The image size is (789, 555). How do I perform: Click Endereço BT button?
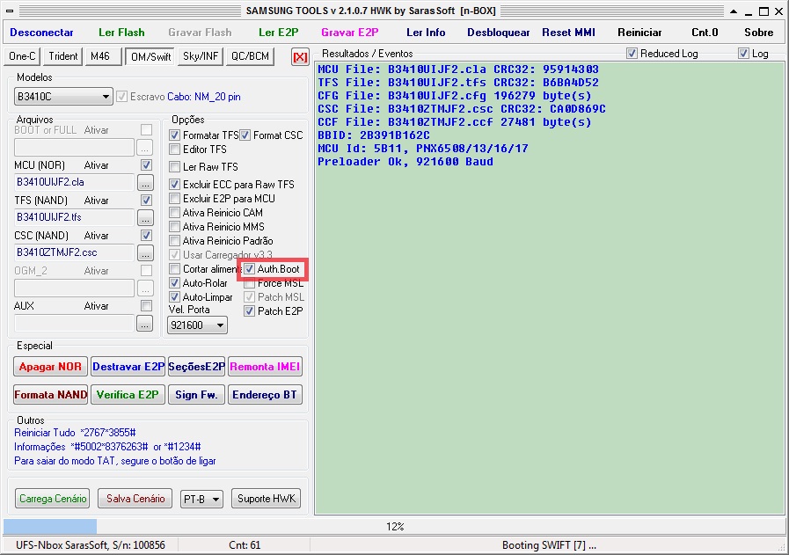point(265,395)
